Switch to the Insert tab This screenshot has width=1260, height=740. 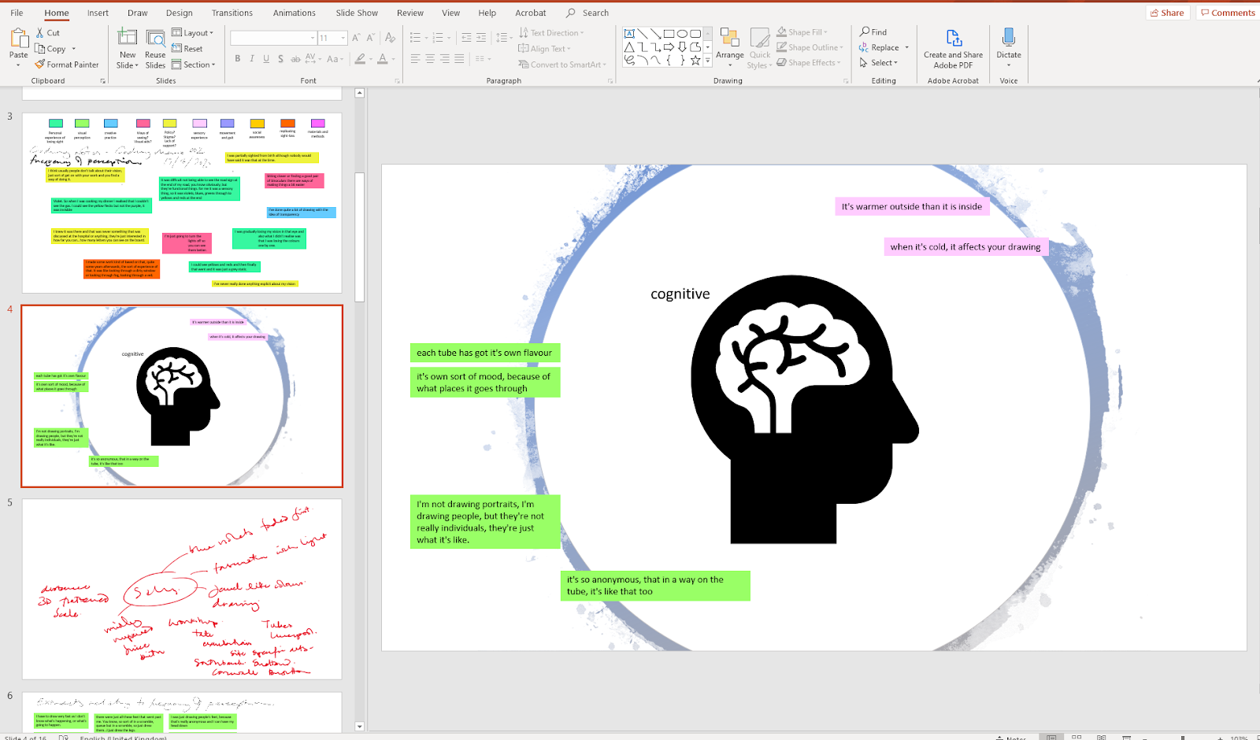(98, 13)
